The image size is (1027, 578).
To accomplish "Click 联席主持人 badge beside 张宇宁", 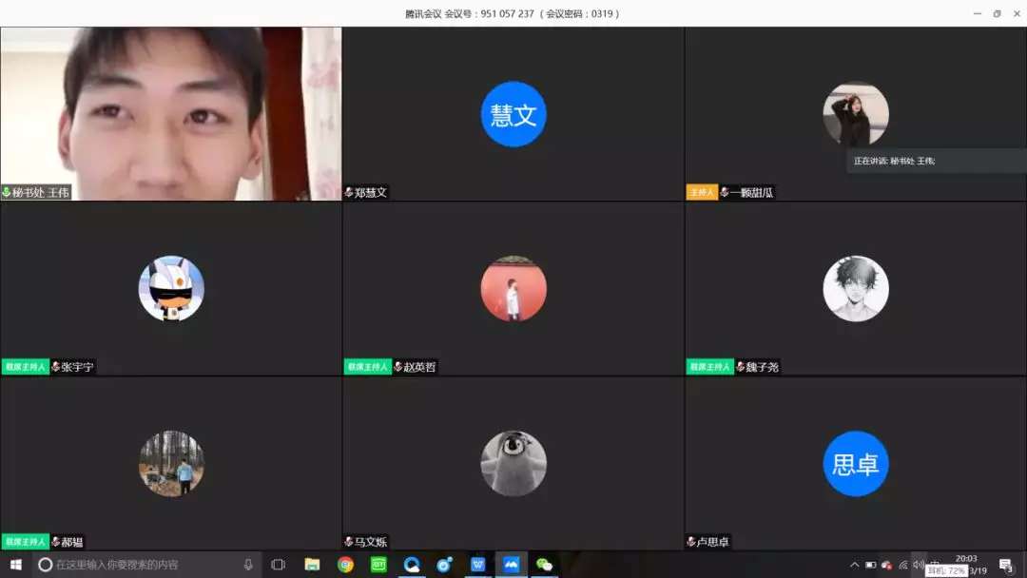I will [x=26, y=367].
